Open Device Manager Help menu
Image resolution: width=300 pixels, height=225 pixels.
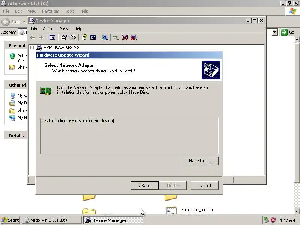point(78,28)
